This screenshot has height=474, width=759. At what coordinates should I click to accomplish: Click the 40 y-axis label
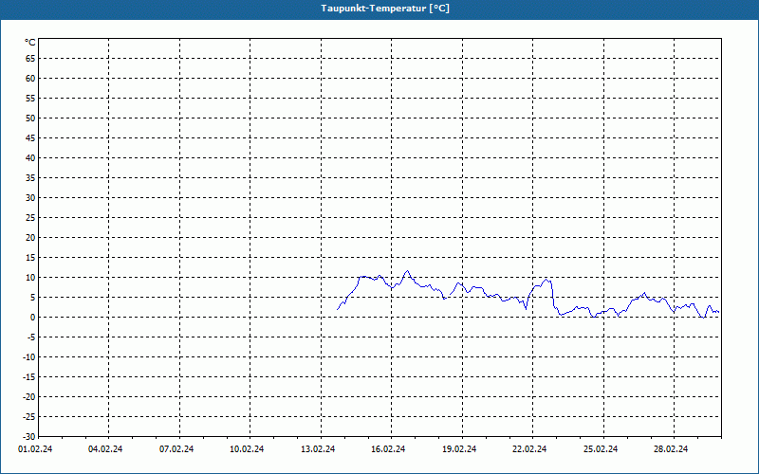pos(30,158)
